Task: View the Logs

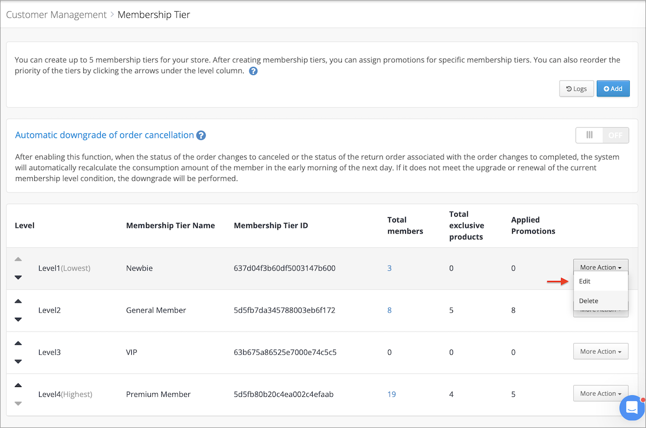Action: (576, 89)
